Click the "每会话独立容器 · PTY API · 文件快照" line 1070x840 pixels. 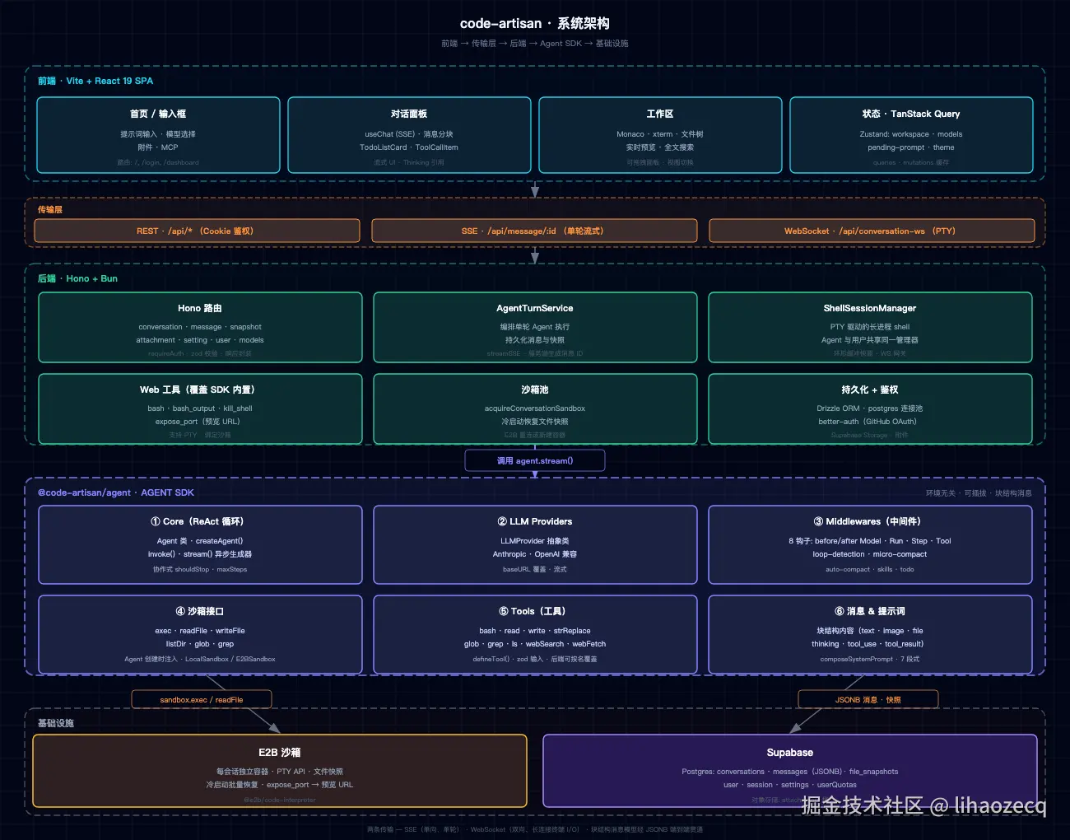[x=280, y=772]
